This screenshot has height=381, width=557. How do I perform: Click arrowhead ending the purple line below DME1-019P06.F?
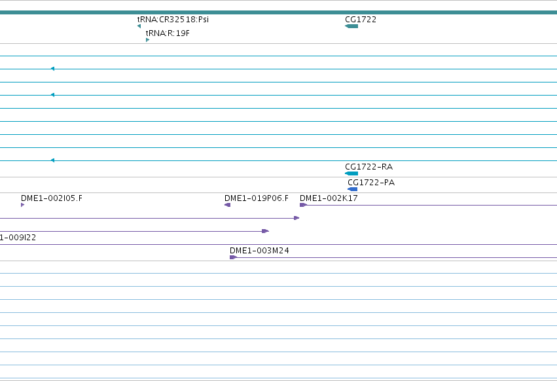[296, 218]
